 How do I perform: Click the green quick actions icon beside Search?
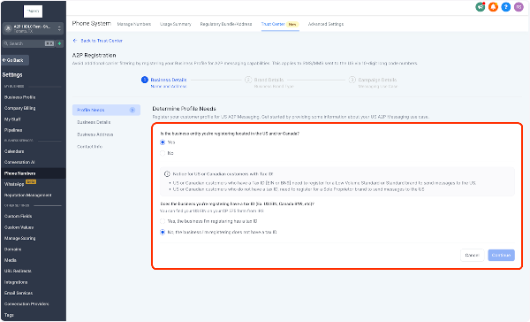(59, 43)
